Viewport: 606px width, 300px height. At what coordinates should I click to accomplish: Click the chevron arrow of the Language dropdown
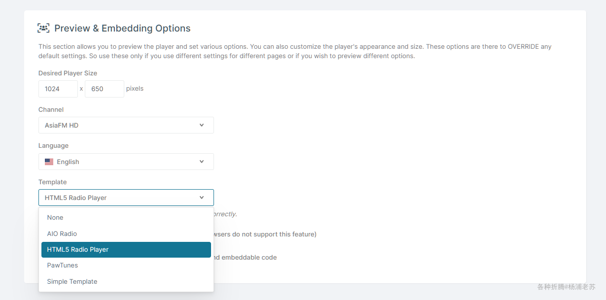[x=202, y=162]
